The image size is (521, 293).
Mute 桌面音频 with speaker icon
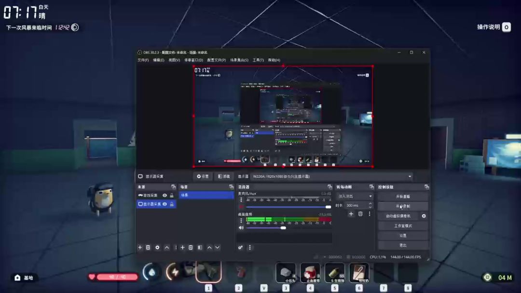point(241,227)
